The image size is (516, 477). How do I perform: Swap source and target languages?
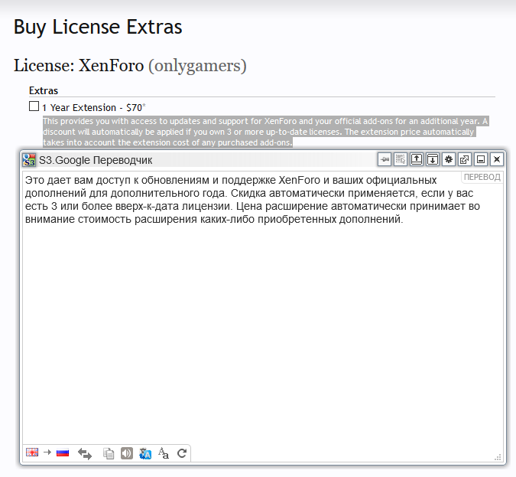click(85, 453)
